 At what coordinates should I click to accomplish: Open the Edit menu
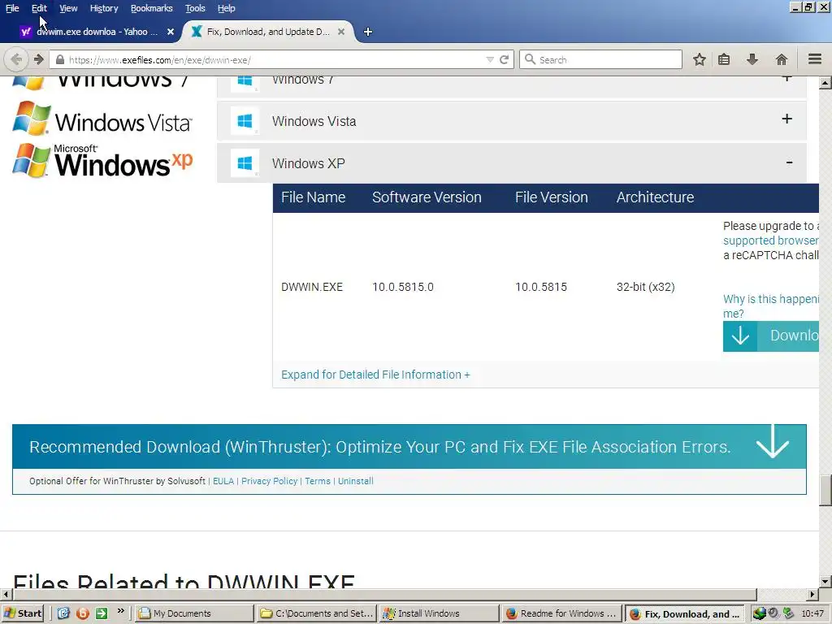[39, 8]
